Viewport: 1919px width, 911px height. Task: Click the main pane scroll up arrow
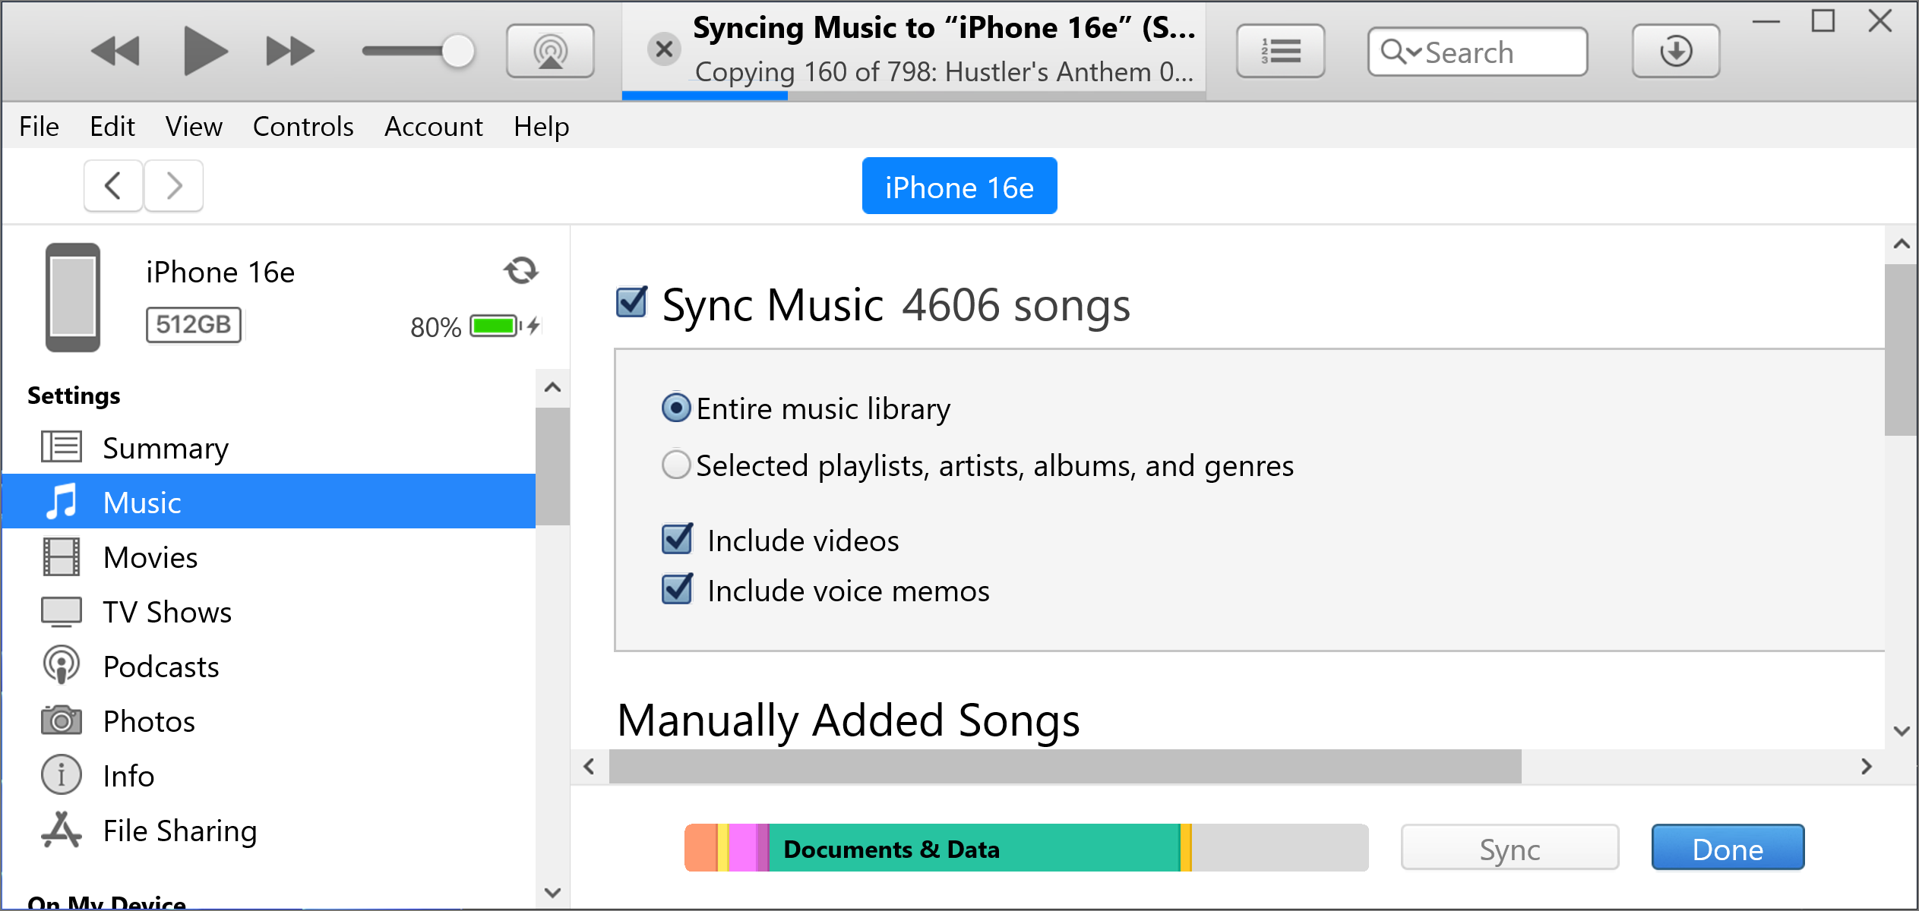[1902, 244]
